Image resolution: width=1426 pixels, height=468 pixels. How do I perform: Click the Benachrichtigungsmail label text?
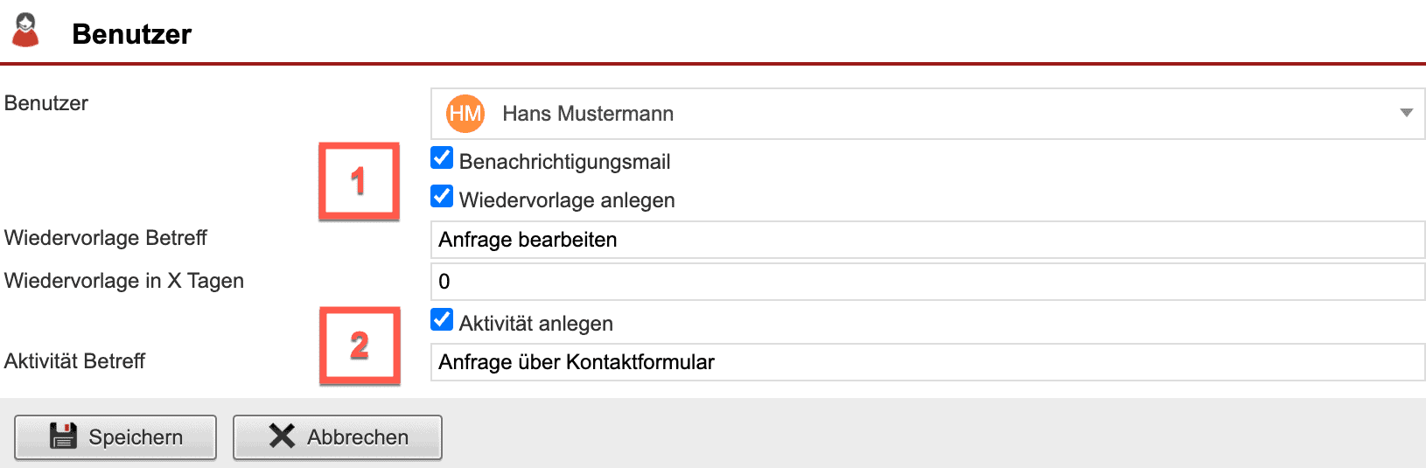(564, 162)
